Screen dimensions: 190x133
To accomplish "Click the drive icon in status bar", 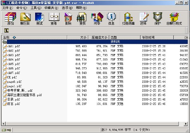I will pos(3,130).
